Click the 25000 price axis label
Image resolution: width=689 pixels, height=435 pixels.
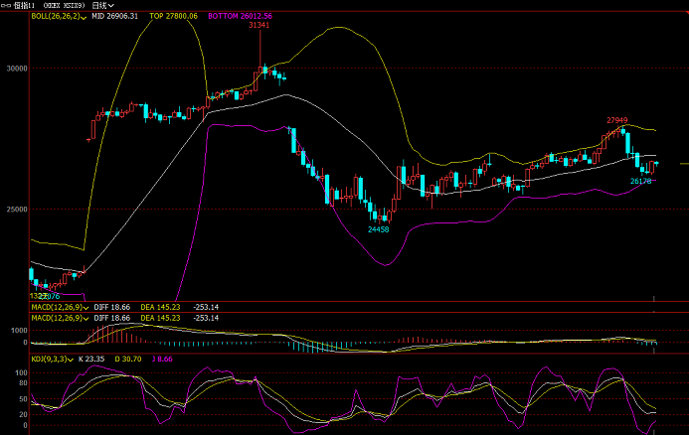14,210
